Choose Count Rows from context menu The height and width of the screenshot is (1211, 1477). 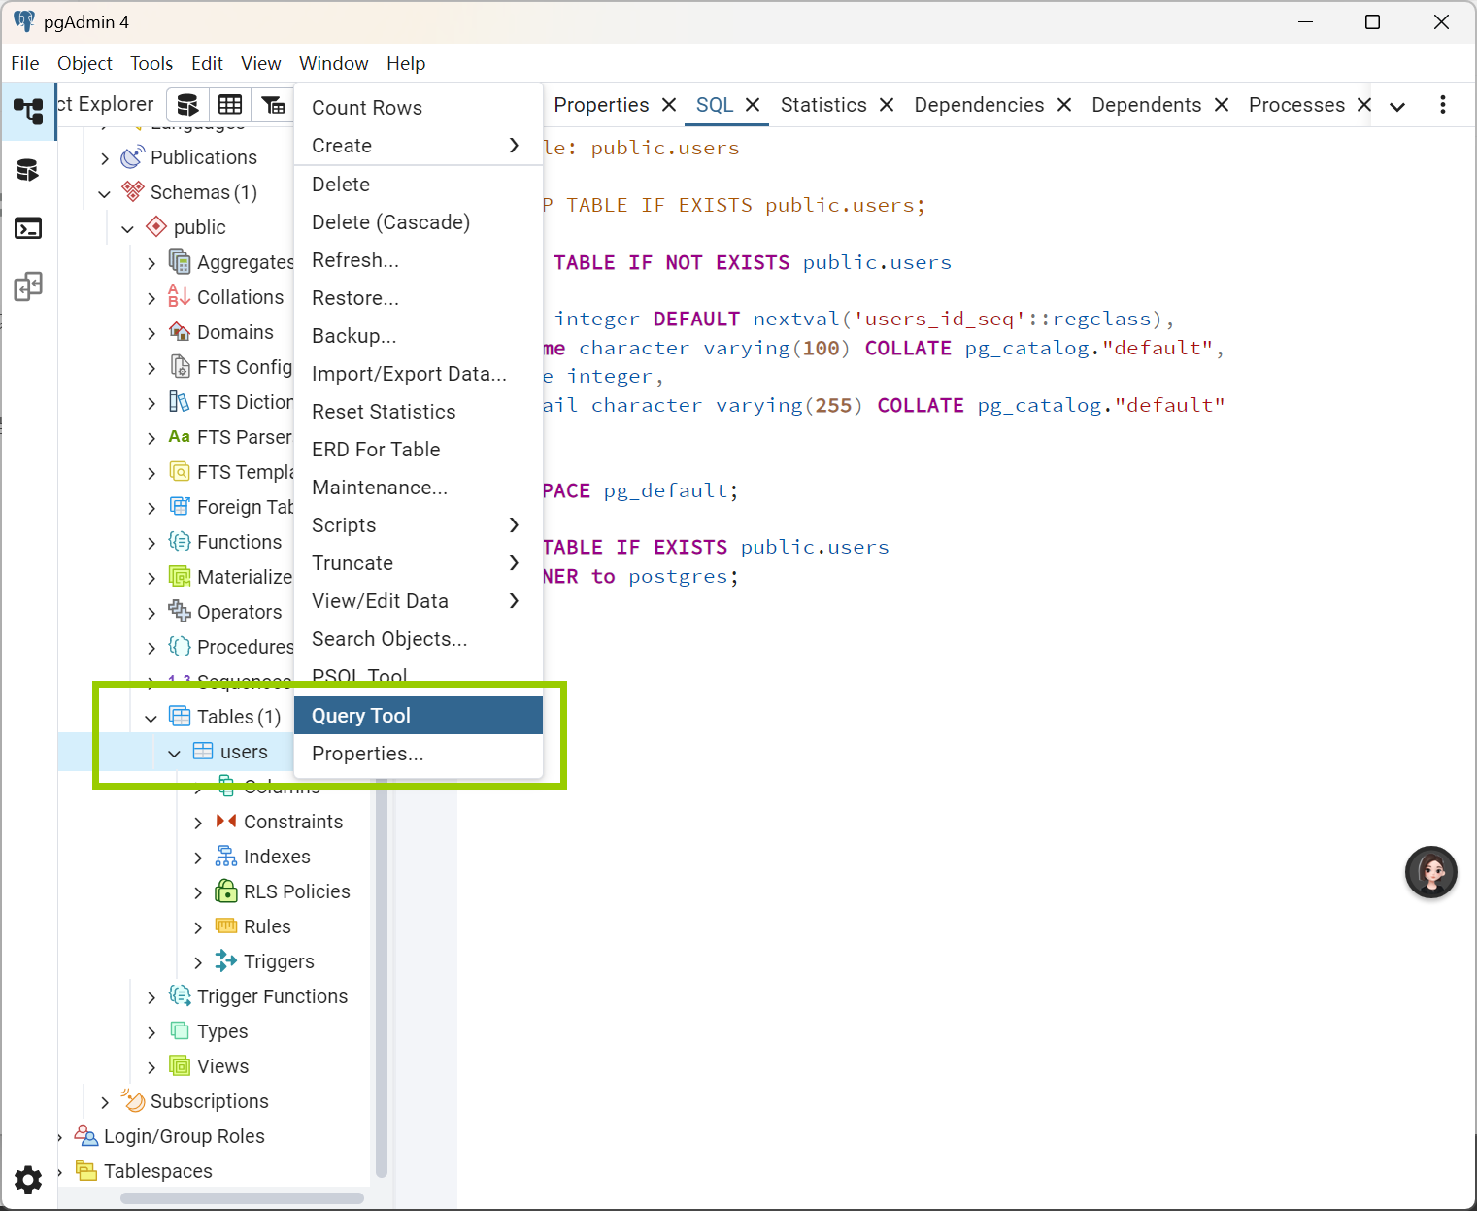click(x=419, y=108)
